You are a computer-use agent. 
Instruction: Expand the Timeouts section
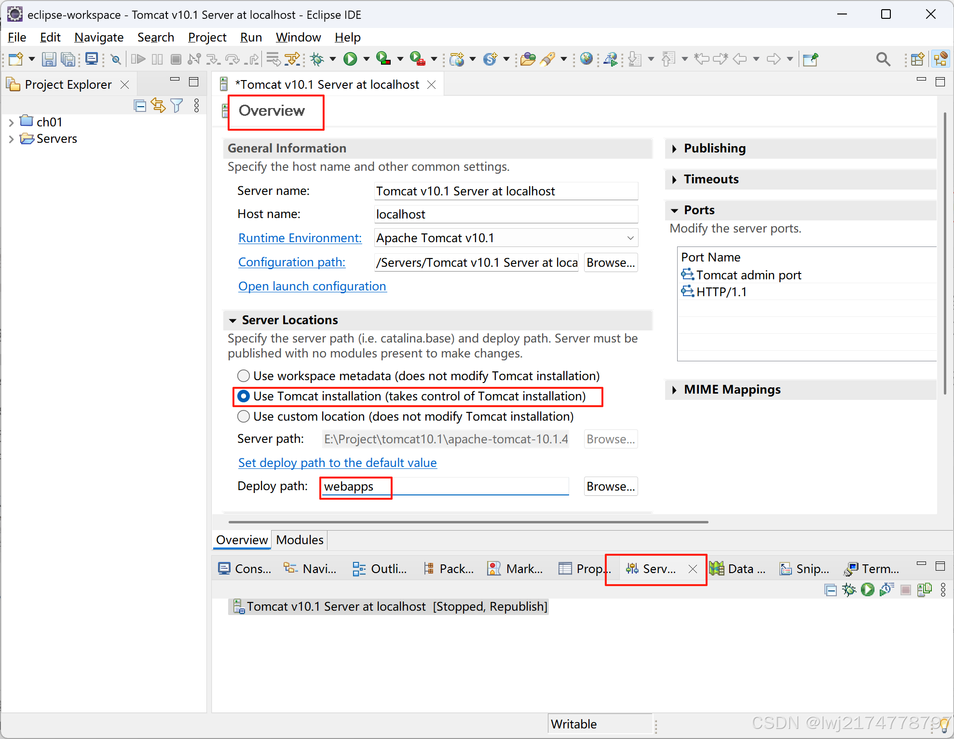[674, 179]
